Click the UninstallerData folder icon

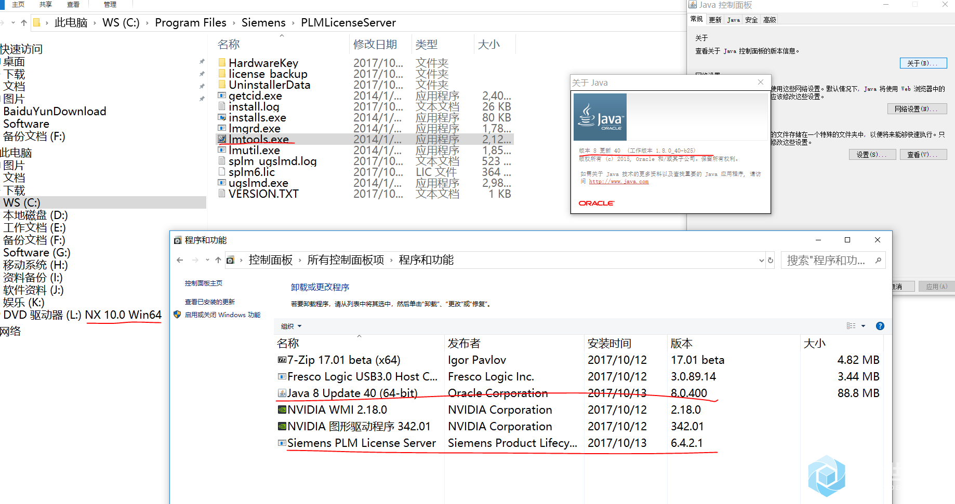point(222,85)
